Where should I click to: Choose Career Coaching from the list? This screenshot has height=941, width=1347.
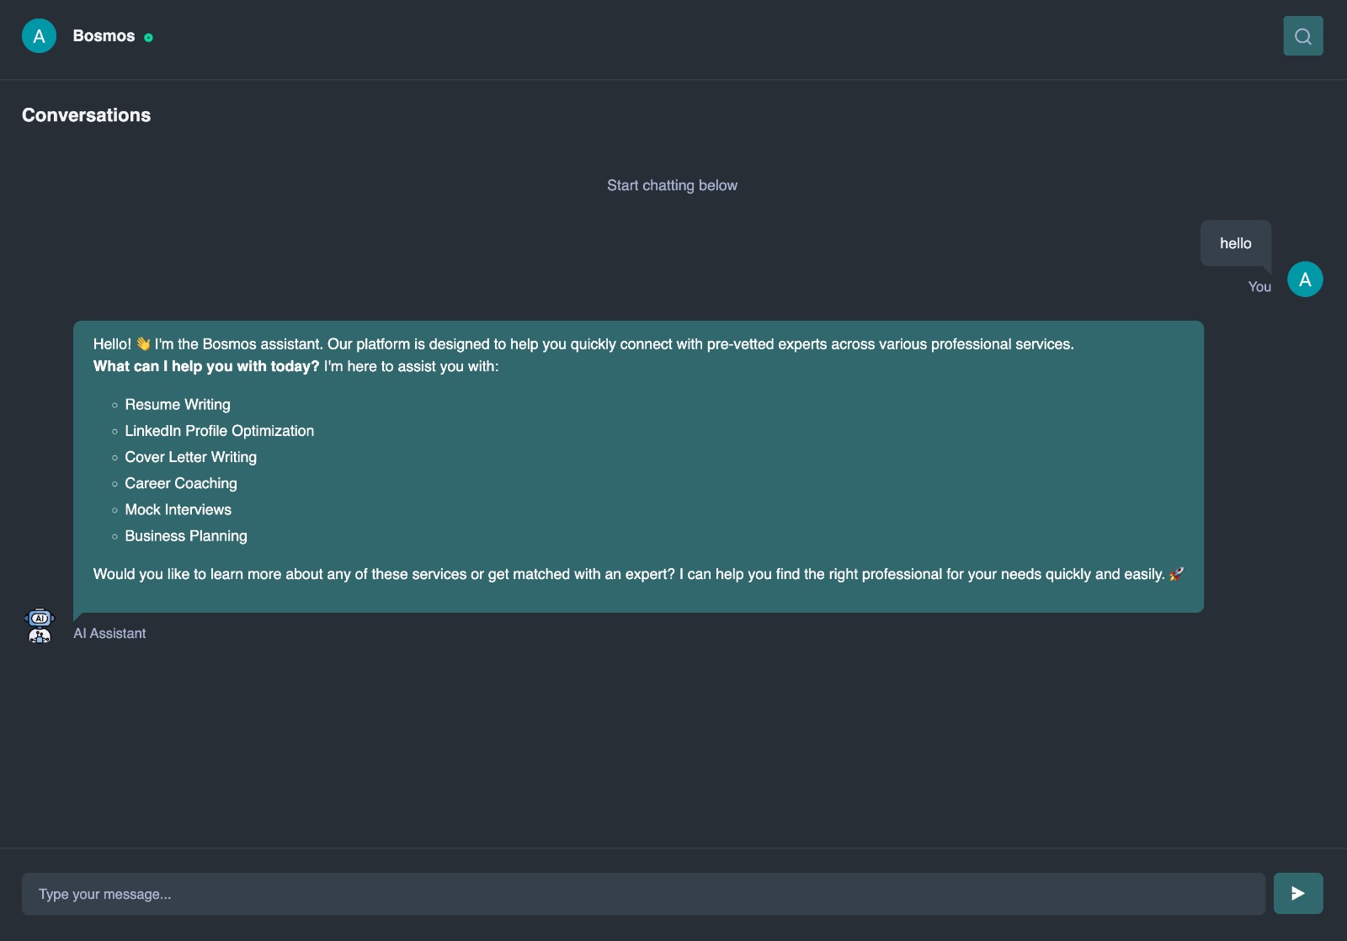coord(181,483)
